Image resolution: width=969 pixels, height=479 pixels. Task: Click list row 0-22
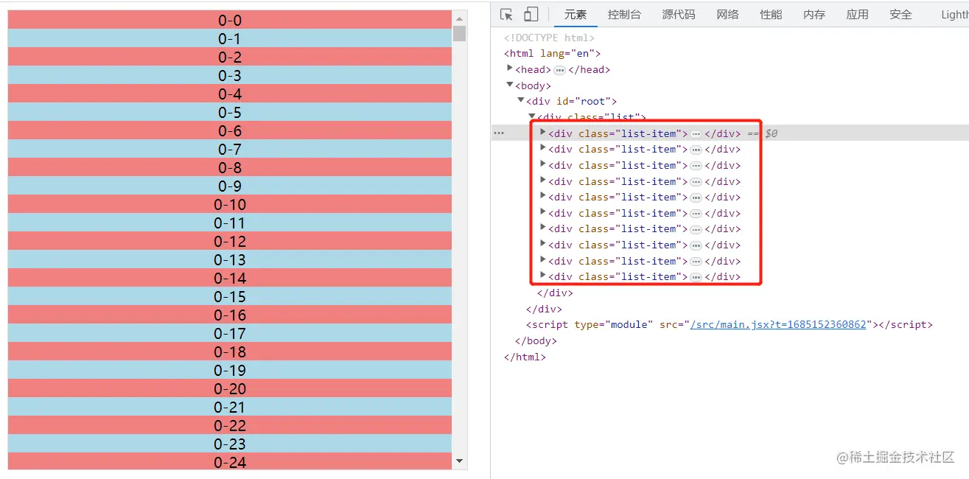pos(230,425)
